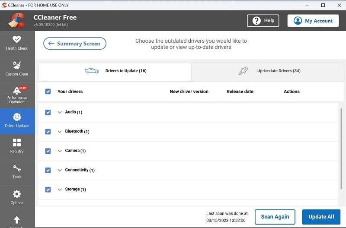Switch to Drivers to Update tab
Viewport: 346px width, 228px height.
(115, 72)
